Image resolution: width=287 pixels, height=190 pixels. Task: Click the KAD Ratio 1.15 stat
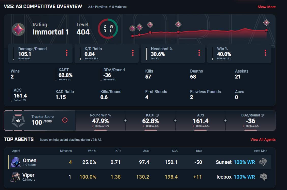point(65,95)
